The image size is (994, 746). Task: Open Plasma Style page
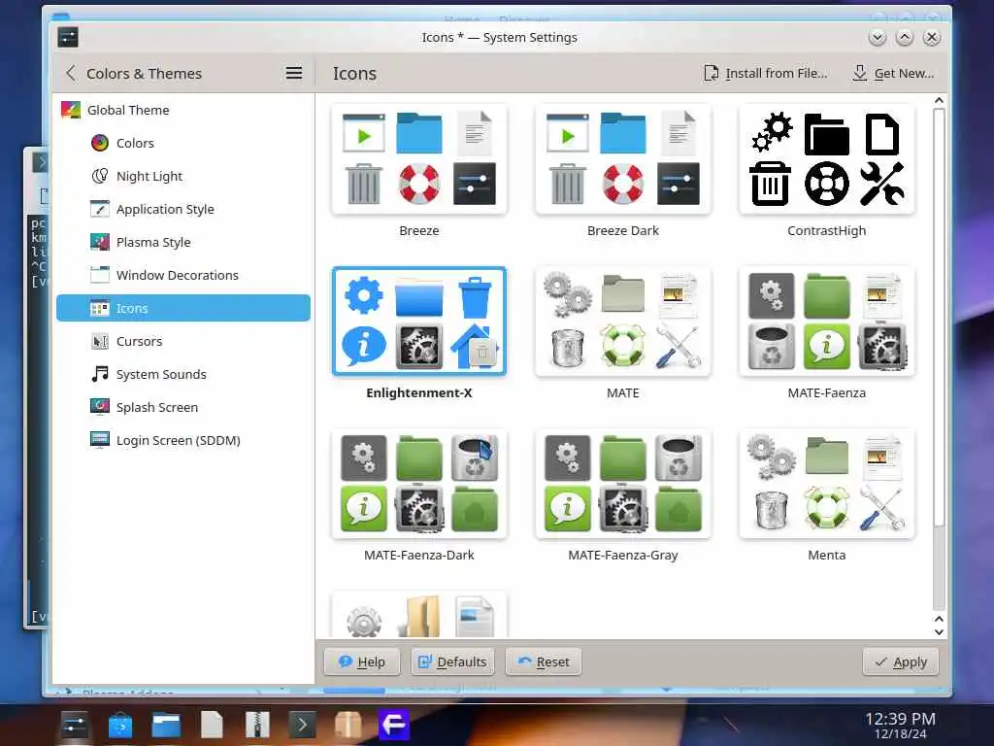point(183,242)
